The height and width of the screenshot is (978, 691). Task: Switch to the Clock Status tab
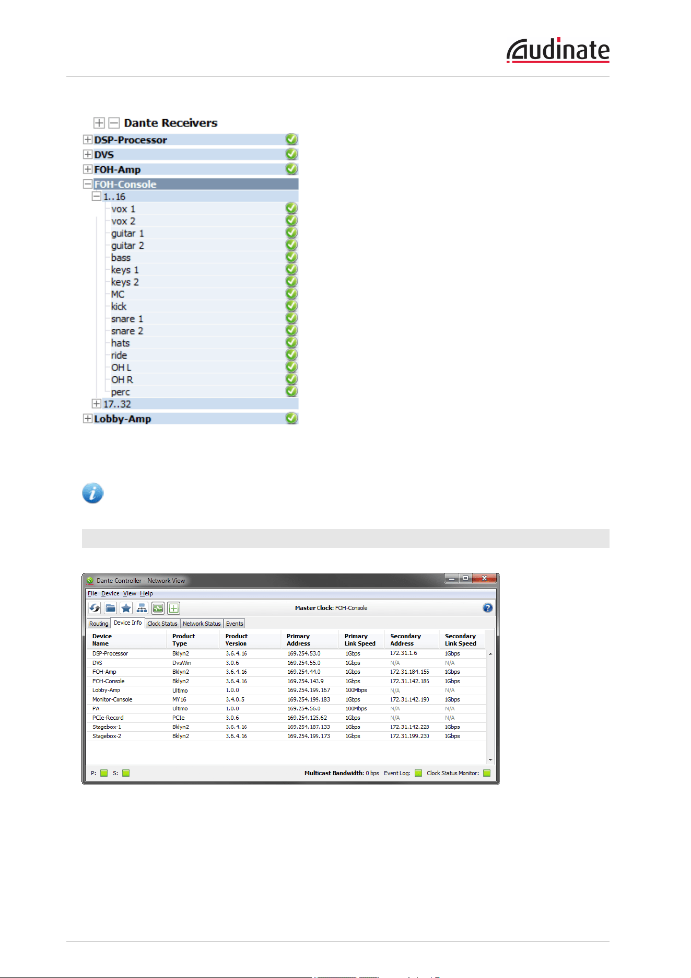point(162,624)
